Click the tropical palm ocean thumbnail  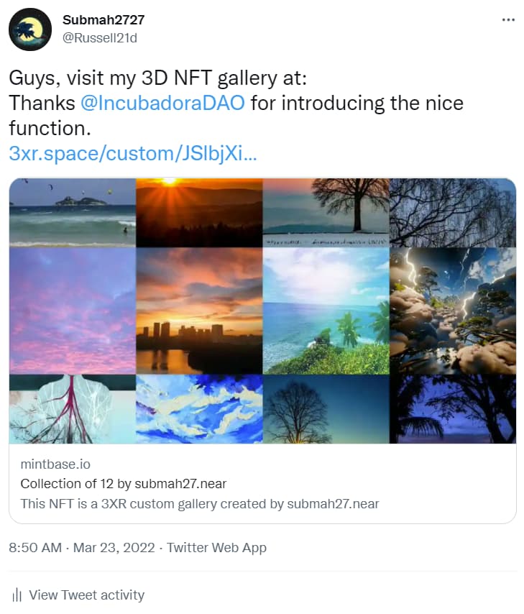tap(326, 311)
